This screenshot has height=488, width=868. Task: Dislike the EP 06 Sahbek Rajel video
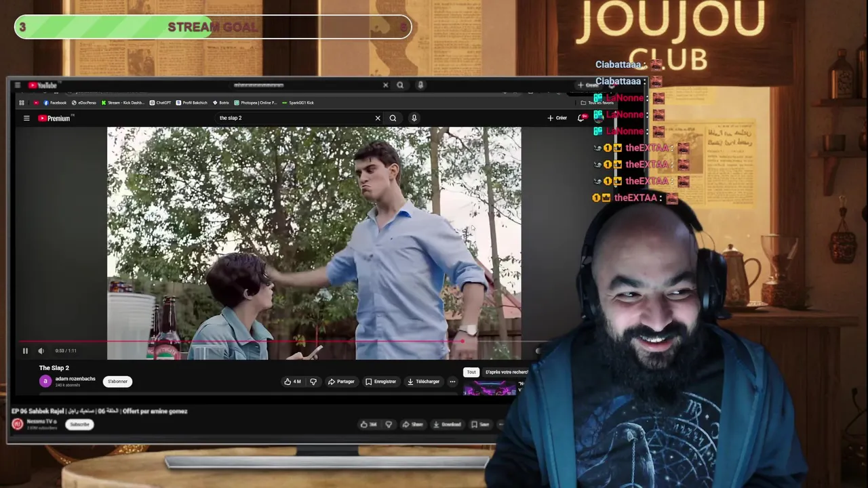pos(389,425)
